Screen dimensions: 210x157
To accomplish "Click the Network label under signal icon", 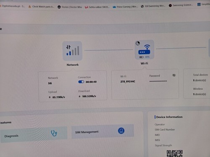I will [x=73, y=65].
